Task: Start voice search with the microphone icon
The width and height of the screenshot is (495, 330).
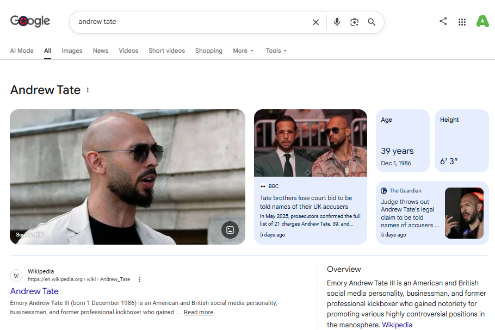Action: [x=337, y=22]
